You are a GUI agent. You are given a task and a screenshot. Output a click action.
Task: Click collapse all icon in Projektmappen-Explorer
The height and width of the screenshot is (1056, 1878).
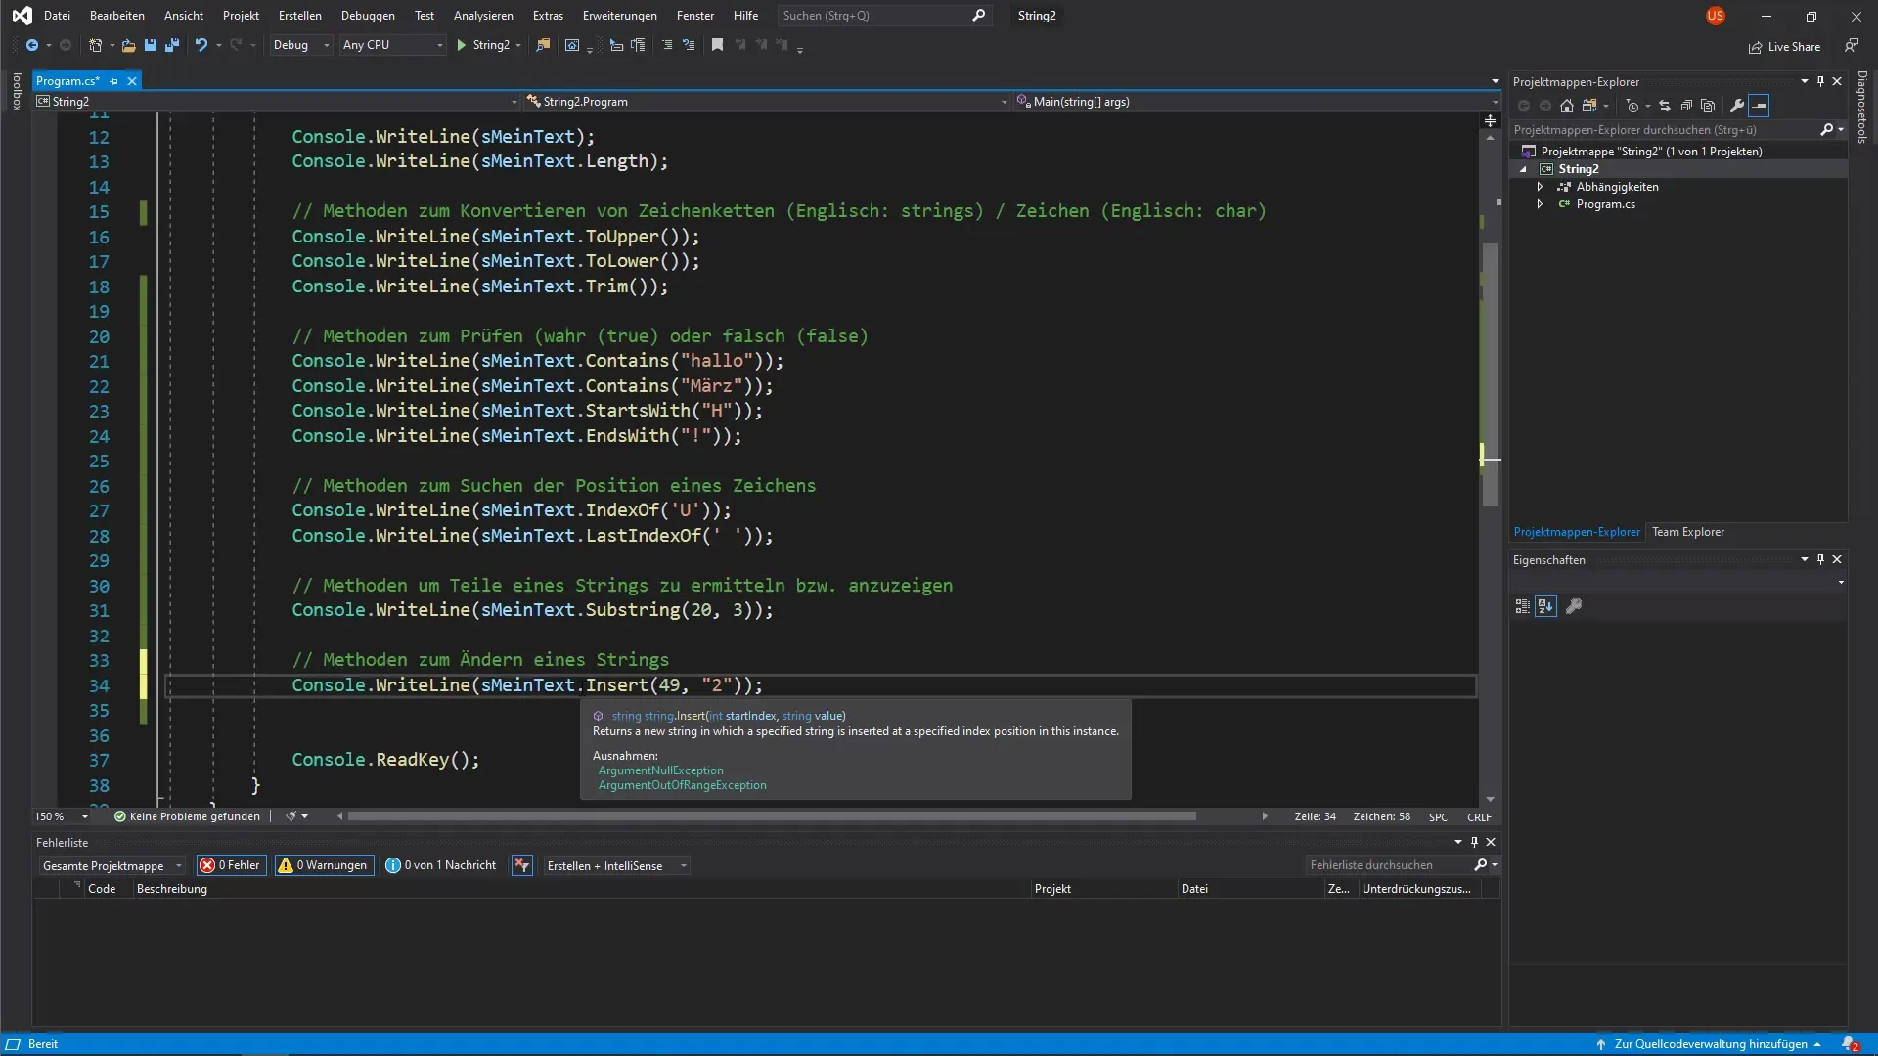1686,106
